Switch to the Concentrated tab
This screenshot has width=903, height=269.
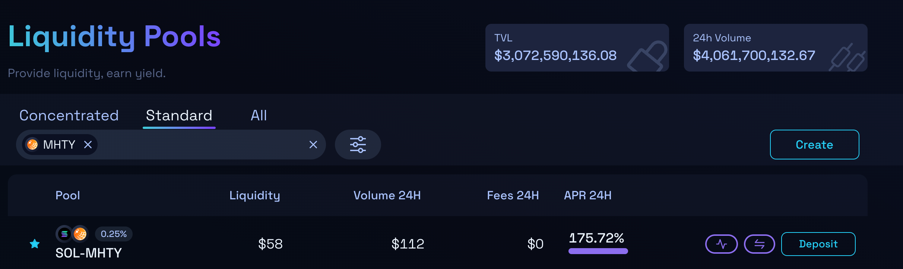pyautogui.click(x=69, y=115)
